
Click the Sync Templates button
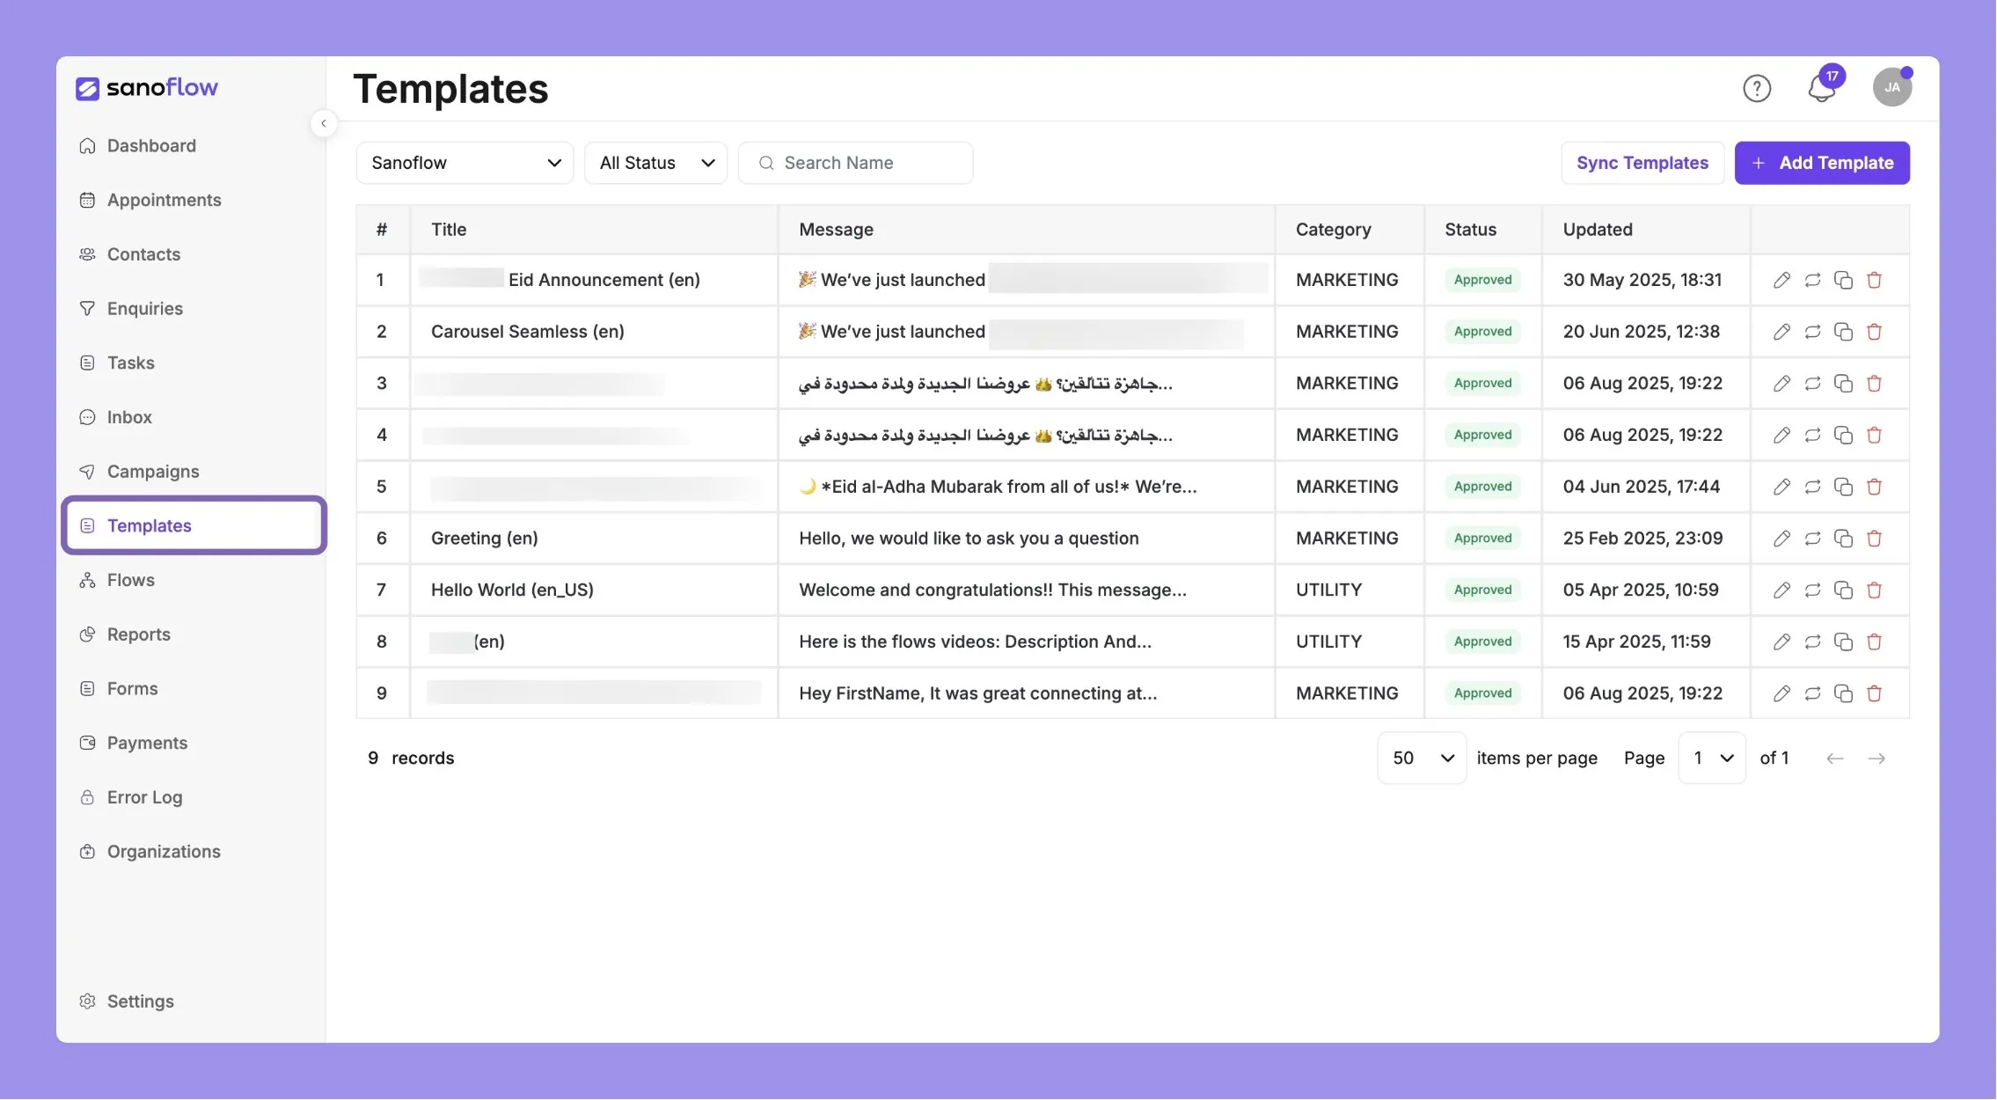pos(1642,163)
